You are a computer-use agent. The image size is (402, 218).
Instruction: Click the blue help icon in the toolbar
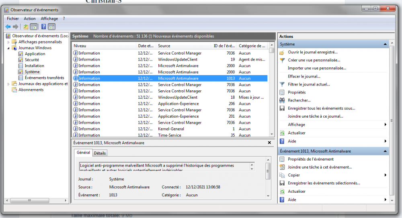coord(43,27)
